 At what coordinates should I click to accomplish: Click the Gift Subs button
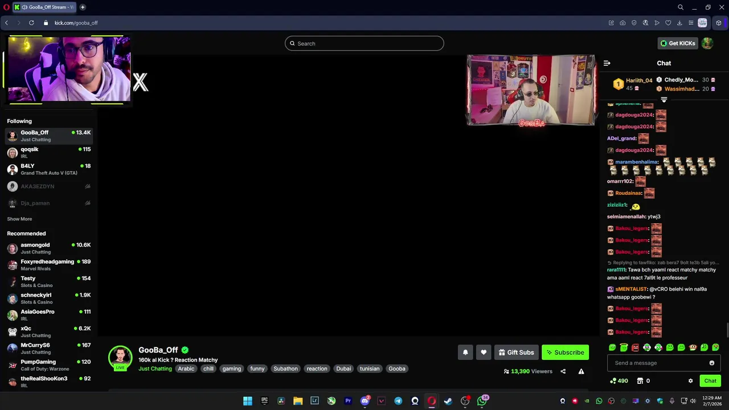coord(516,352)
